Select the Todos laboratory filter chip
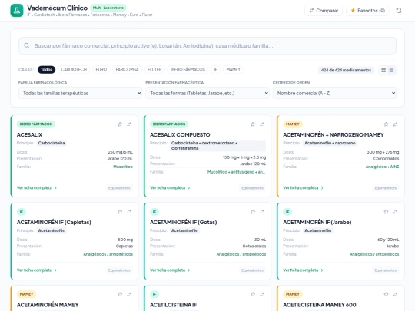This screenshot has height=311, width=415. 46,70
